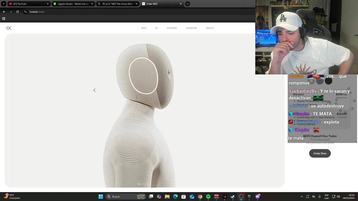Click the taskbar Buscar search box

tap(126, 197)
